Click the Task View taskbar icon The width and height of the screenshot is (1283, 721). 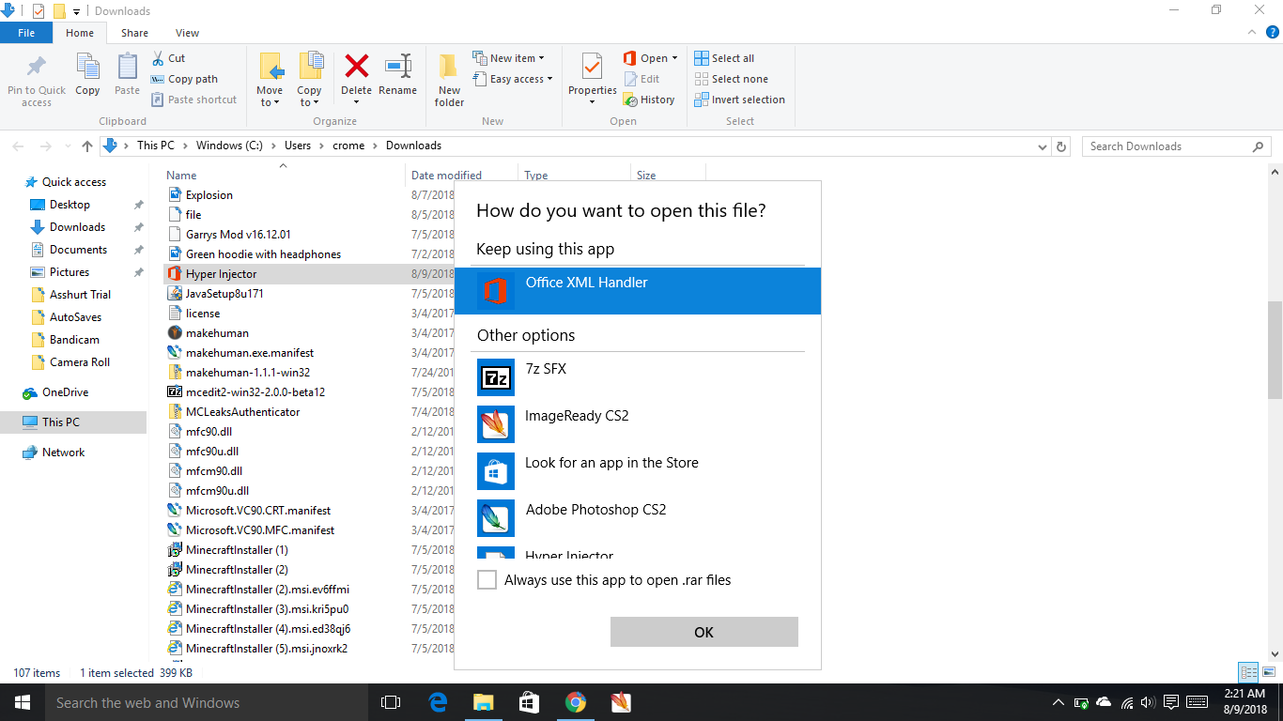point(391,702)
